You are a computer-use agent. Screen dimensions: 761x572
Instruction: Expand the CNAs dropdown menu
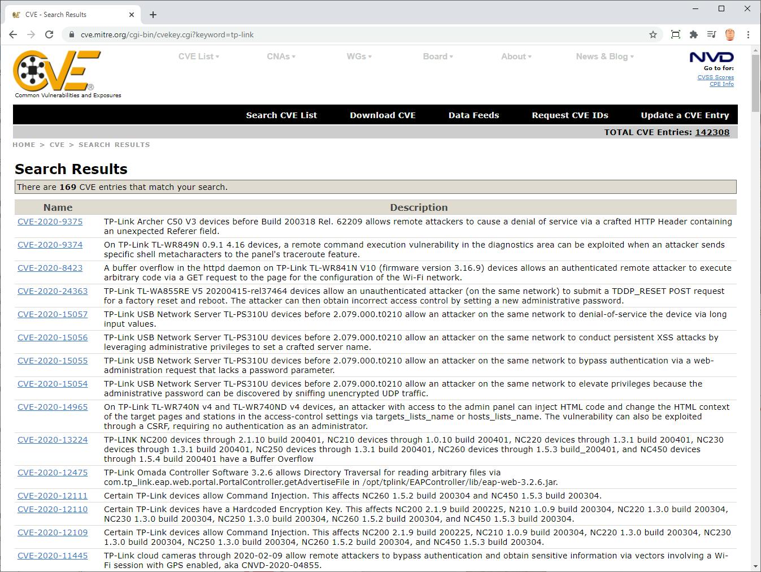[x=281, y=57]
